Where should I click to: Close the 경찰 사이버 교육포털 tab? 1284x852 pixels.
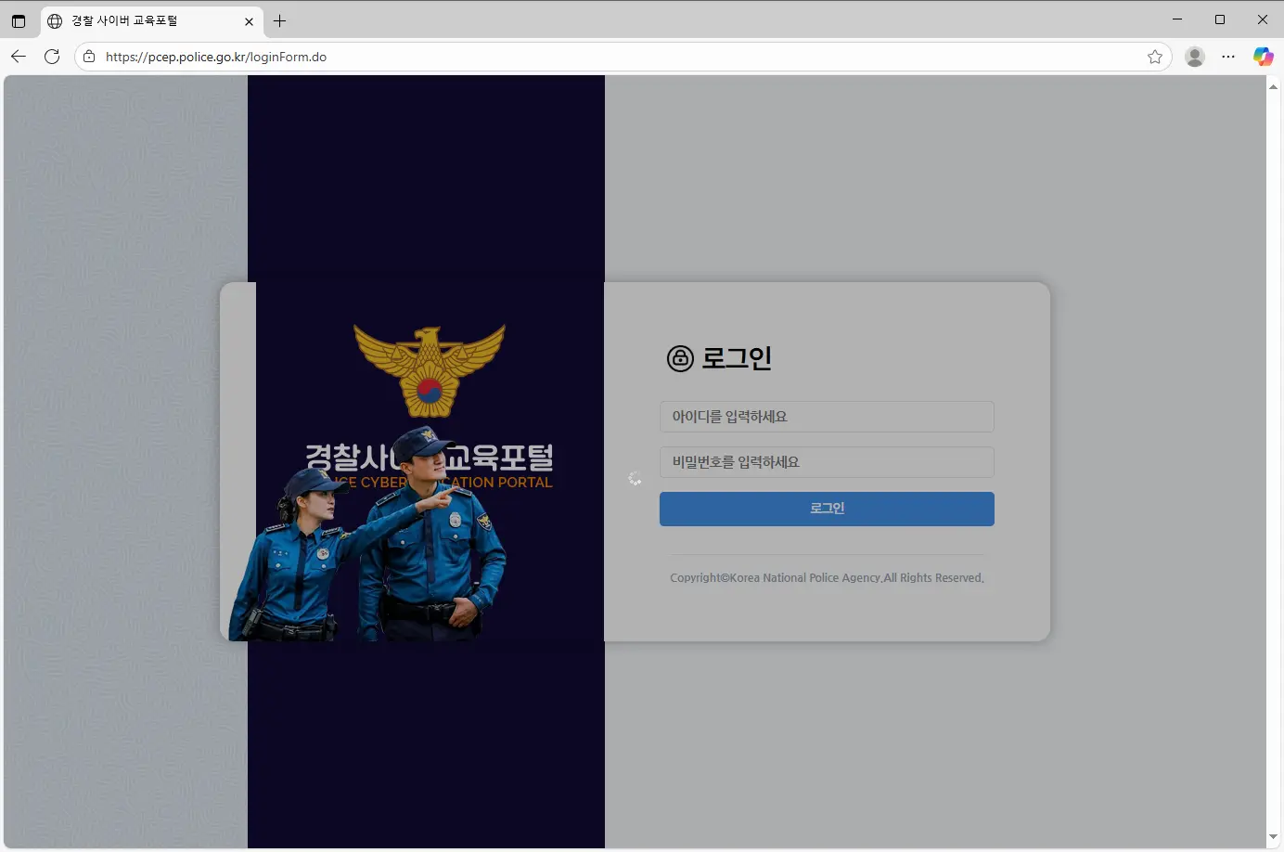click(x=249, y=20)
